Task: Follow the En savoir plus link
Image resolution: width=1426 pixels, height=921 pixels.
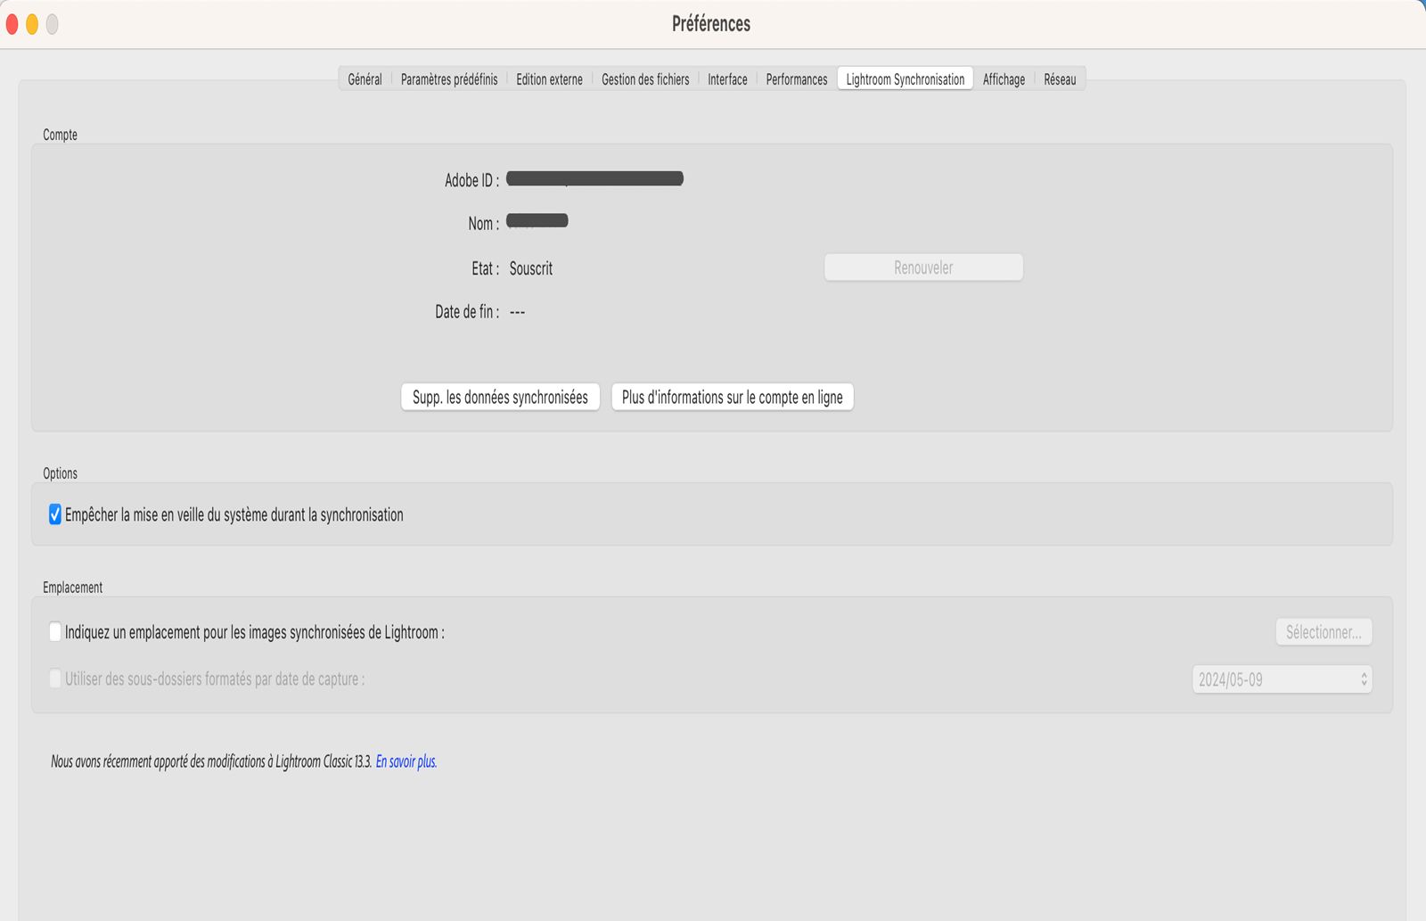Action: 406,761
